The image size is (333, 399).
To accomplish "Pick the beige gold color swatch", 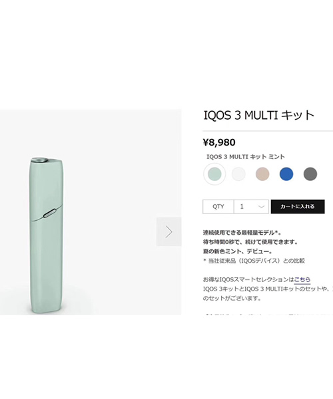I will [x=262, y=174].
